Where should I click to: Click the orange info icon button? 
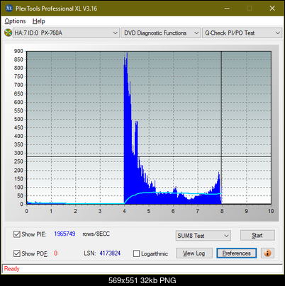(x=267, y=253)
